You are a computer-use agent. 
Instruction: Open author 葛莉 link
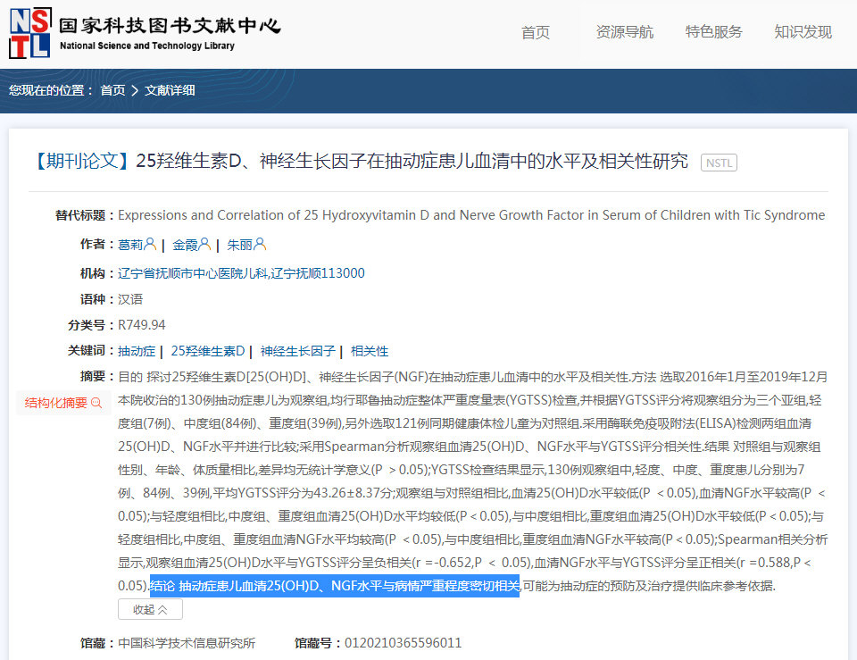(x=130, y=245)
